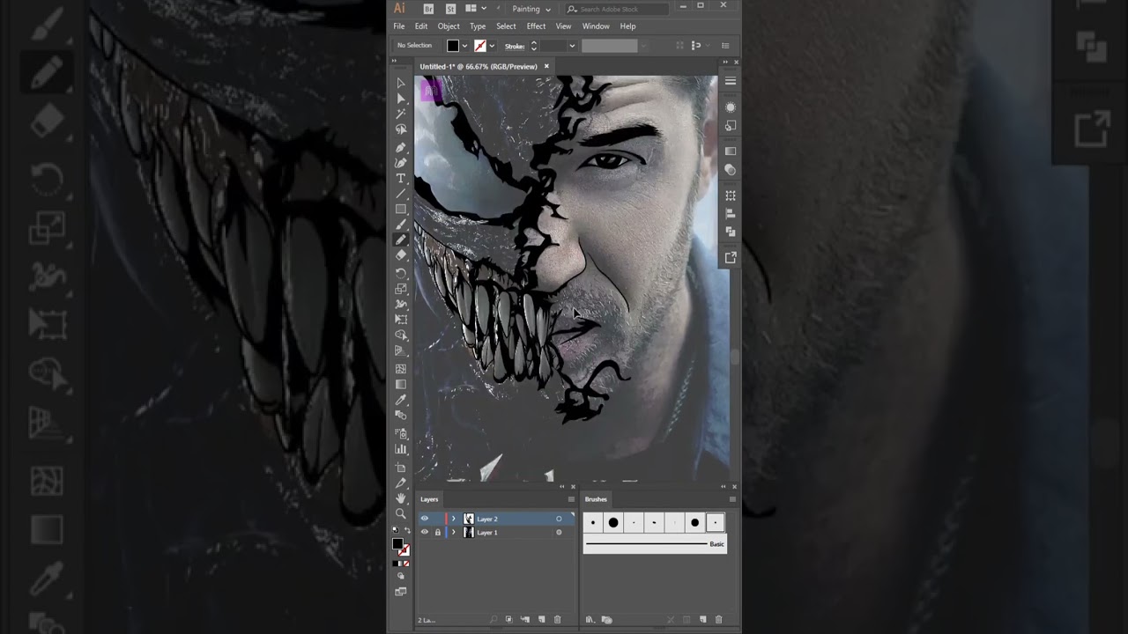Select the Eraser tool
This screenshot has width=1128, height=634.
401,254
